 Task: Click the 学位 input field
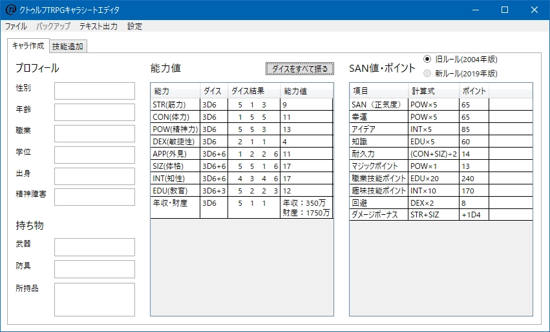[x=95, y=155]
